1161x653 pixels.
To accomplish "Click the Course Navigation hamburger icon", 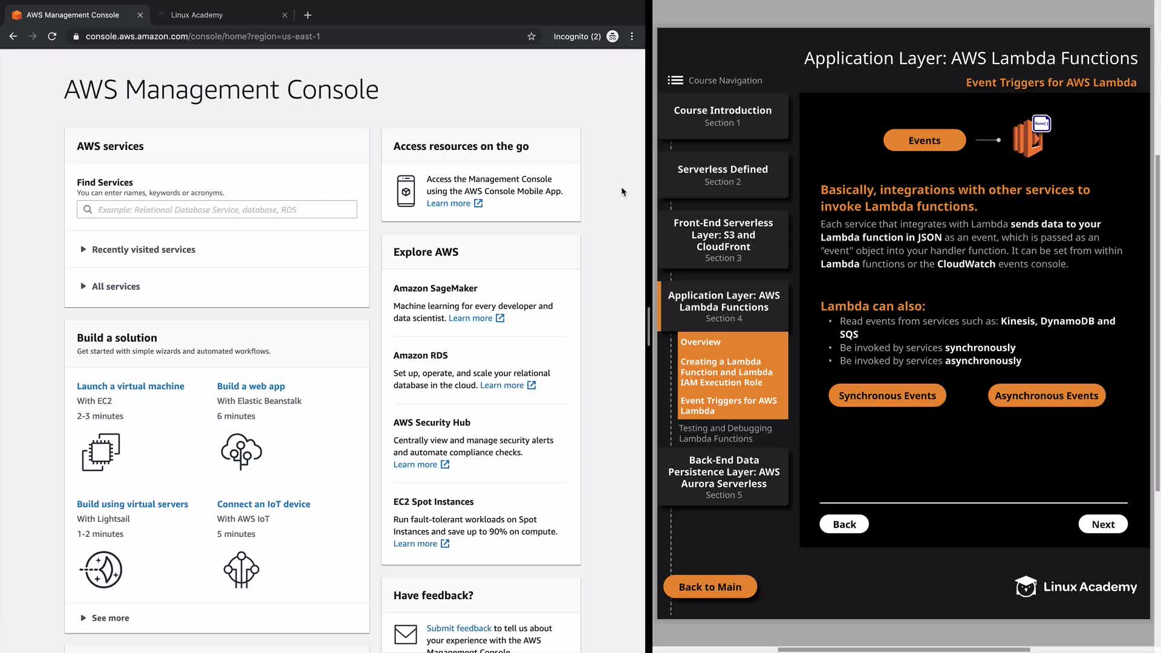I will click(675, 80).
